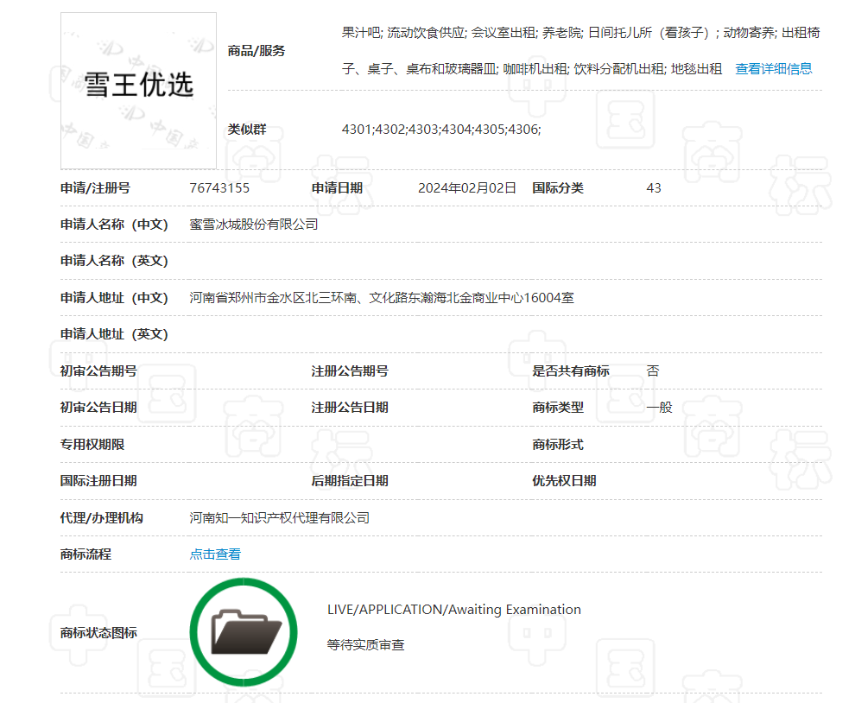
Task: Click the trademark type value 一般
Action: pos(659,408)
